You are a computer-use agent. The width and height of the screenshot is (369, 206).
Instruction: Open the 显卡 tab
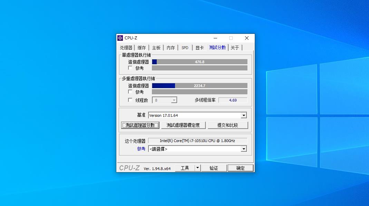pyautogui.click(x=199, y=47)
